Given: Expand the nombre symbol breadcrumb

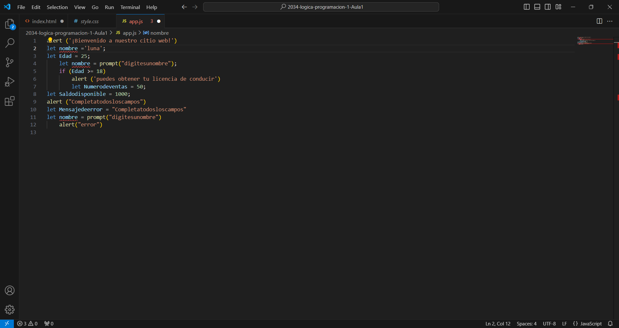Looking at the screenshot, I should (x=156, y=33).
